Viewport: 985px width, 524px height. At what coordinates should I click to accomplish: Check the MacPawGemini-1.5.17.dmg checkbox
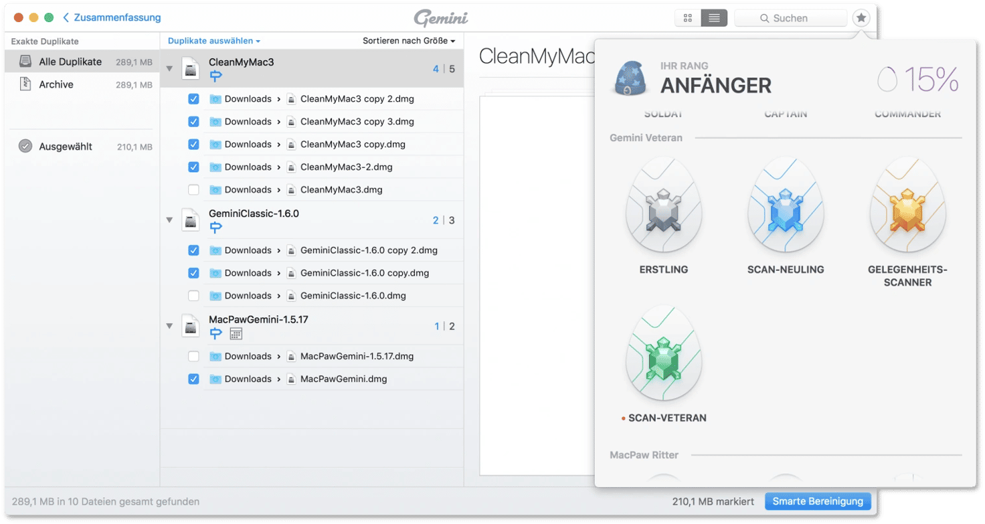pyautogui.click(x=193, y=356)
